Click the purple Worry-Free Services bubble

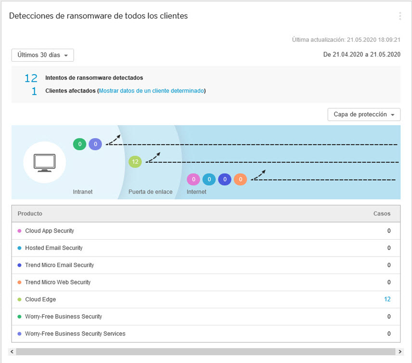click(x=95, y=143)
